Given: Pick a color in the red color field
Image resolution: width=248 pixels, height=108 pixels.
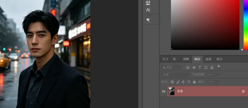Looking at the screenshot, I should [205, 25].
